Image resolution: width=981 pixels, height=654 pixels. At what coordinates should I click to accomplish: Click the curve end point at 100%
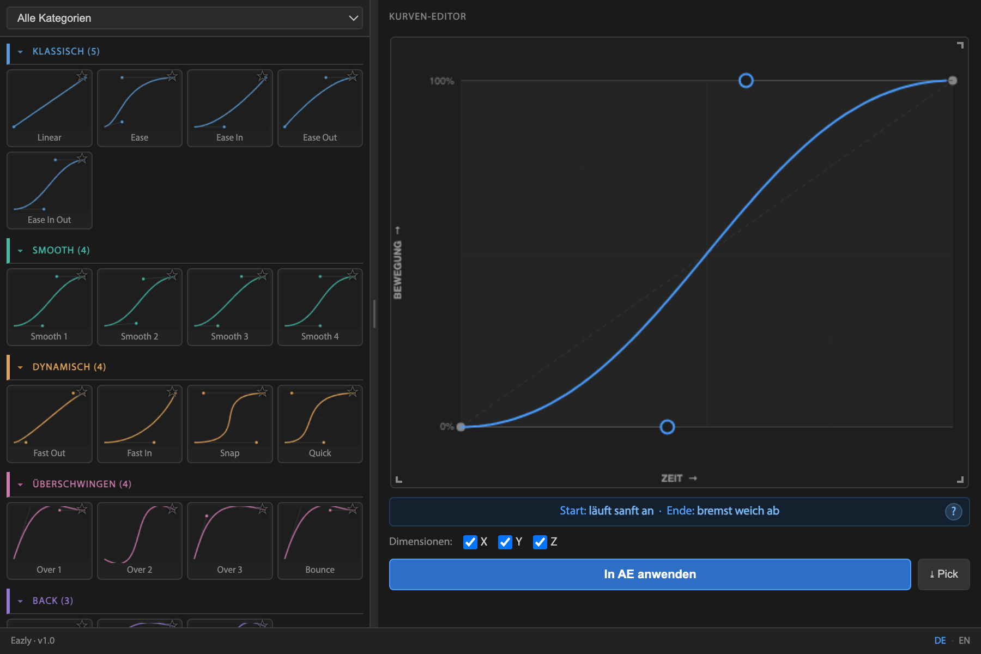coord(953,81)
